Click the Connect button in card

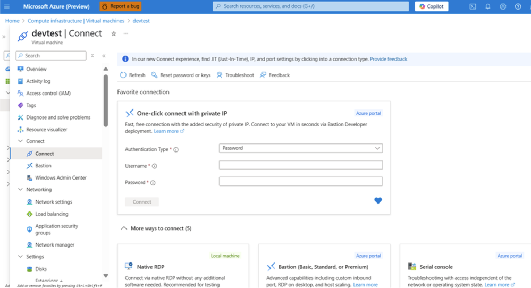[142, 202]
